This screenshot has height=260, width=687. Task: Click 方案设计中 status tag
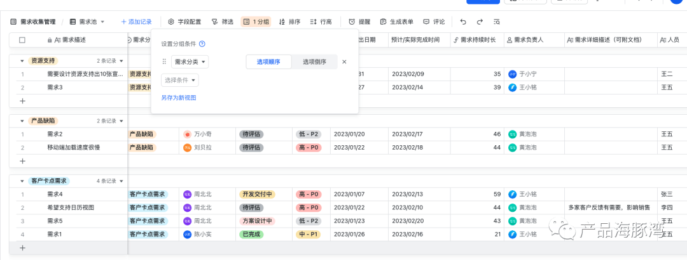[257, 221]
